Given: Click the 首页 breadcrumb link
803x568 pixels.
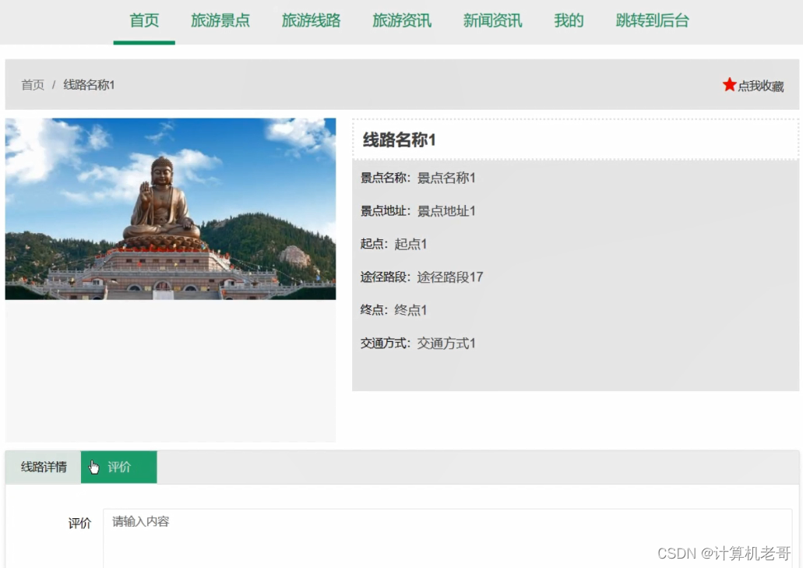Looking at the screenshot, I should [x=33, y=85].
